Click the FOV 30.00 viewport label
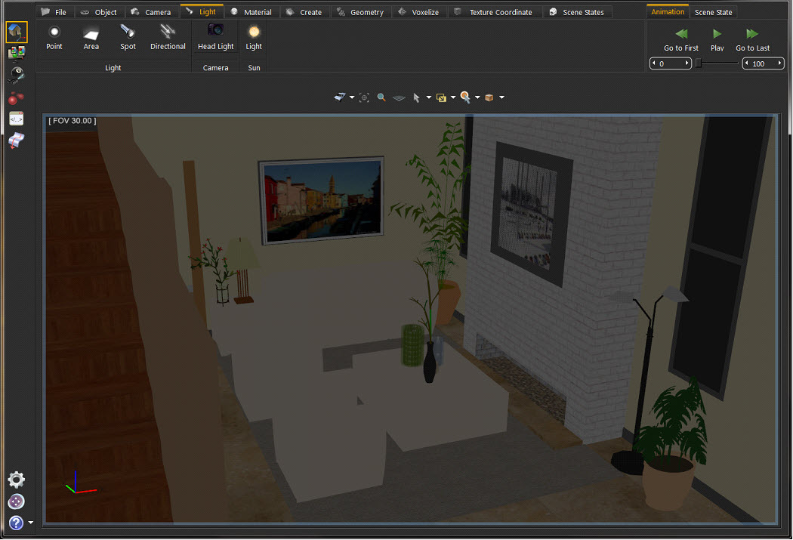This screenshot has height=540, width=793. tap(73, 121)
